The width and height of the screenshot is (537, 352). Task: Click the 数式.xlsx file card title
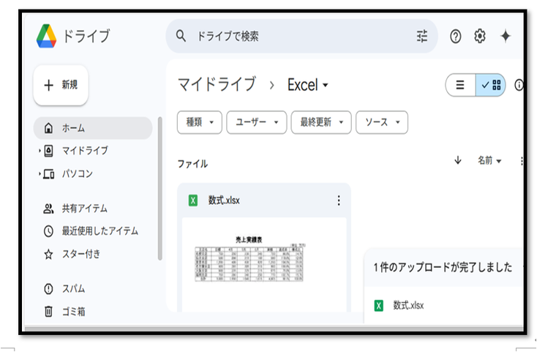(224, 201)
